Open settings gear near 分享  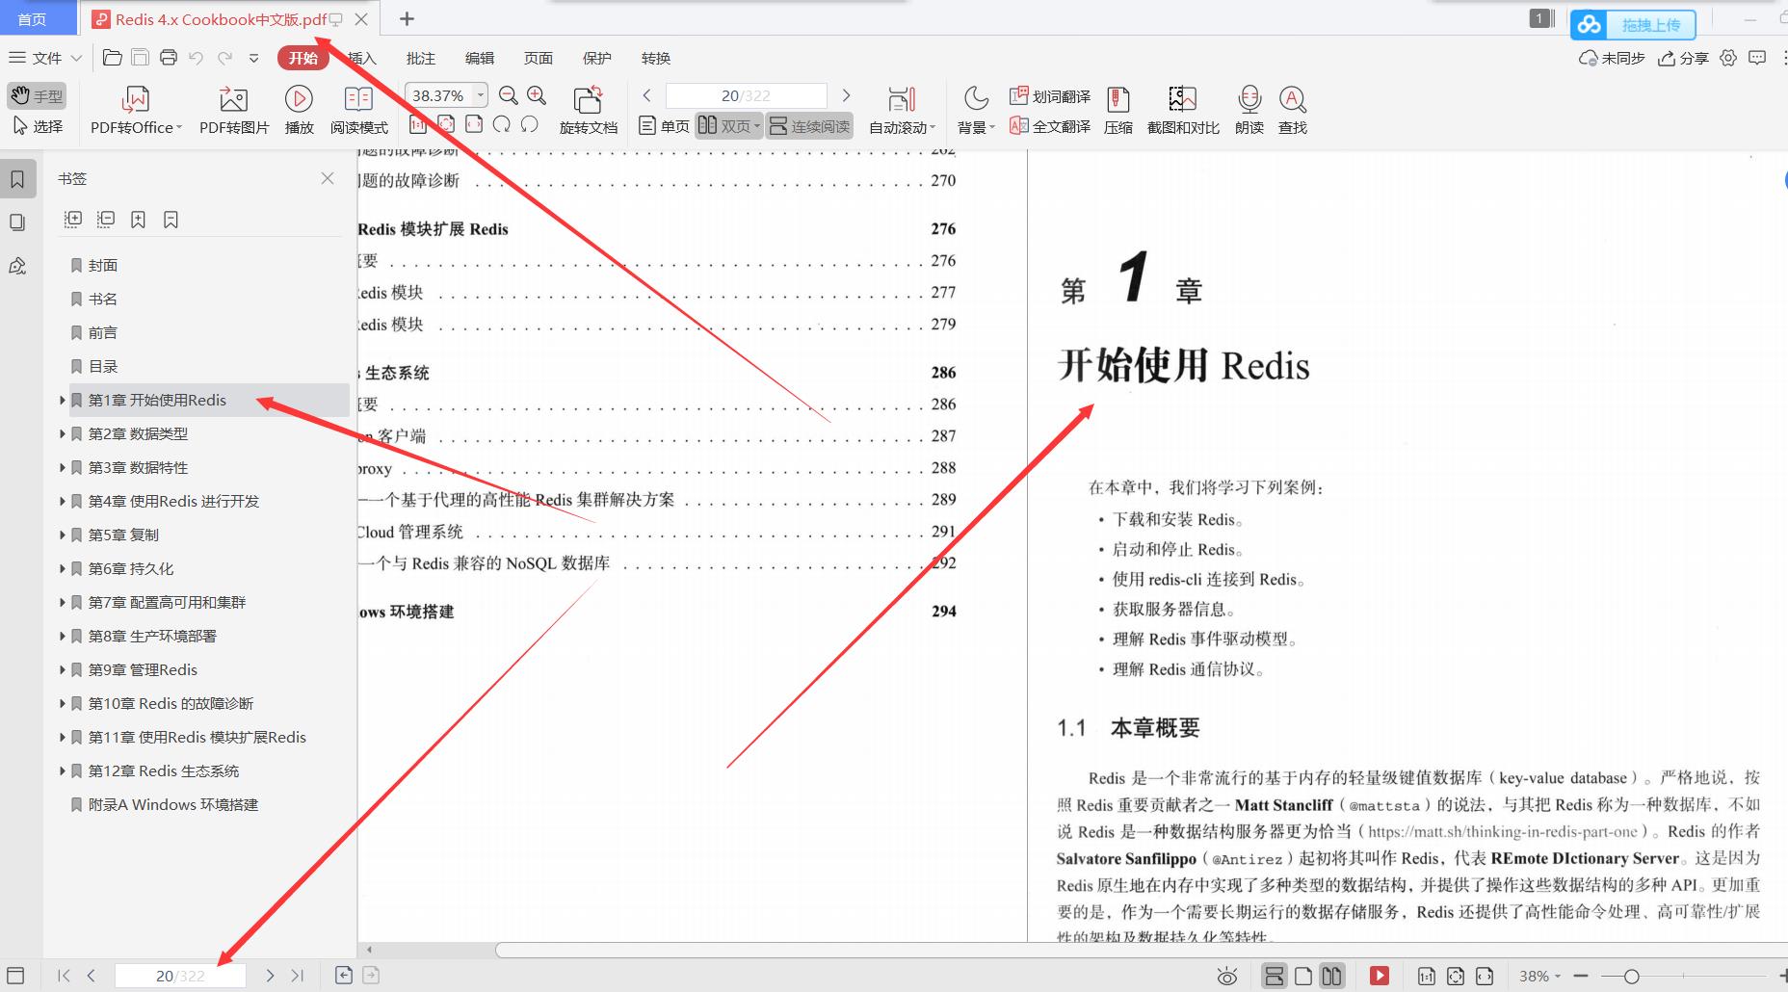pos(1728,58)
